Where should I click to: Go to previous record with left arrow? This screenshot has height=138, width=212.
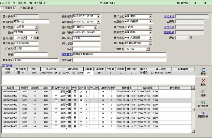tap(195, 3)
